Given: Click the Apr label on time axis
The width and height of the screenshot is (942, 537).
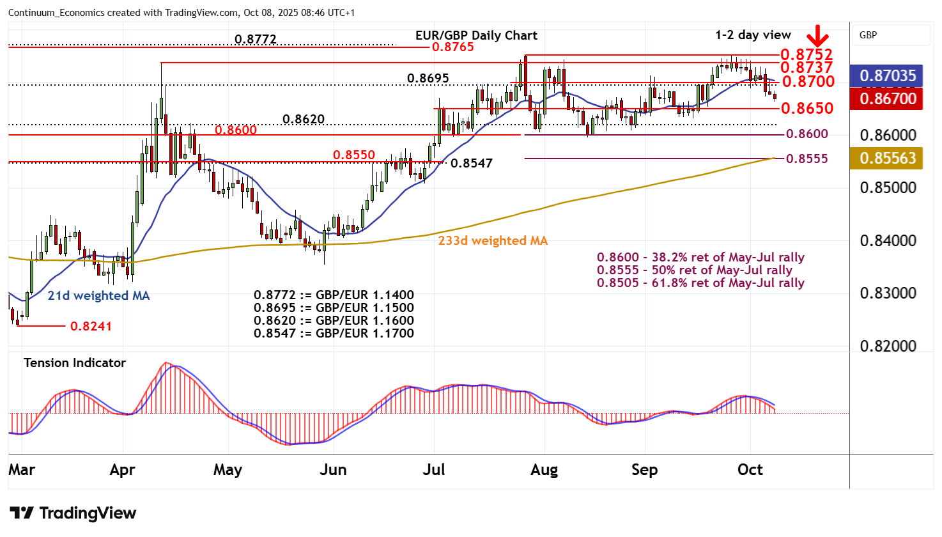Looking at the screenshot, I should [122, 470].
